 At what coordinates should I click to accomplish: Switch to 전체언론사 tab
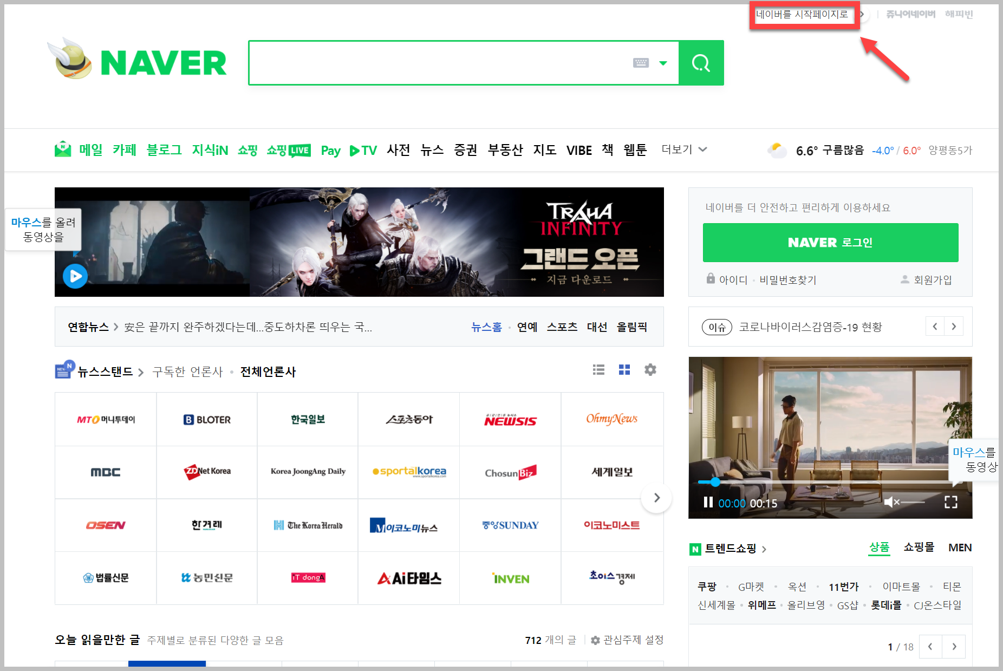[268, 372]
